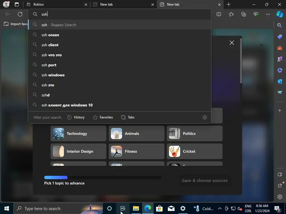Click the sidebar Search icon
286x214 pixels.
coord(280,25)
